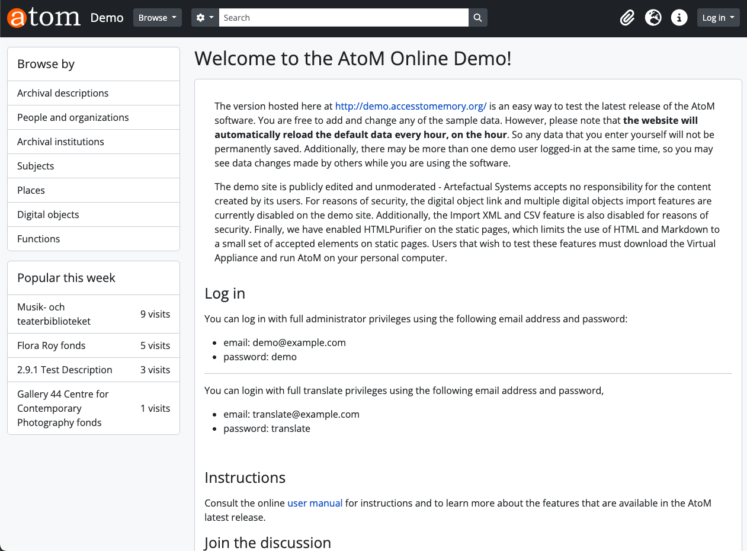Browse by Places
747x551 pixels.
(x=31, y=190)
